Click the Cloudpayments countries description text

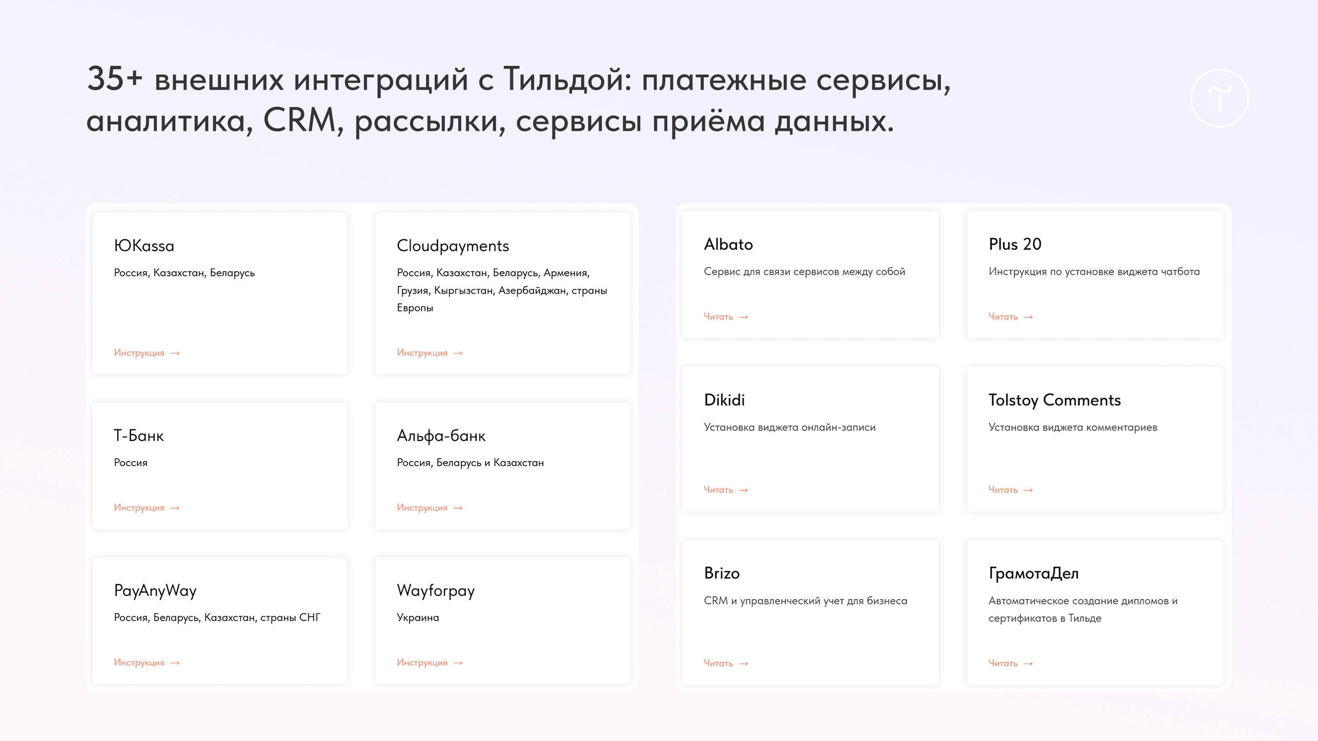tap(502, 290)
